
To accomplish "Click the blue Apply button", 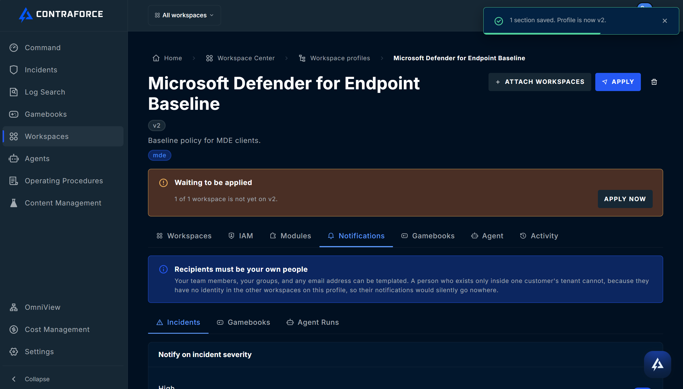I will pyautogui.click(x=618, y=82).
